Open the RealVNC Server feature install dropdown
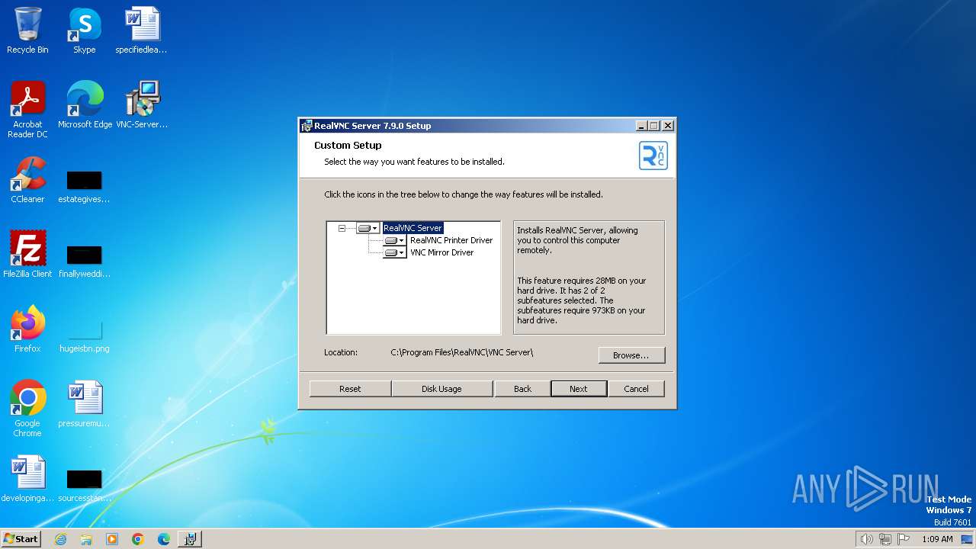This screenshot has height=549, width=976. coord(368,228)
